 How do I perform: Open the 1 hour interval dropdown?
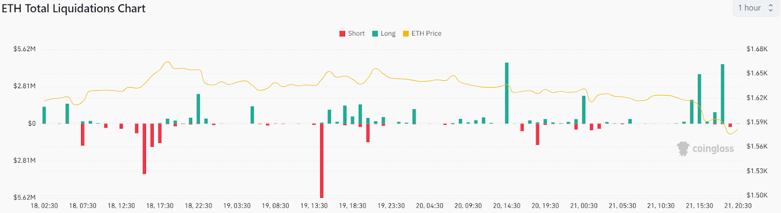(749, 8)
